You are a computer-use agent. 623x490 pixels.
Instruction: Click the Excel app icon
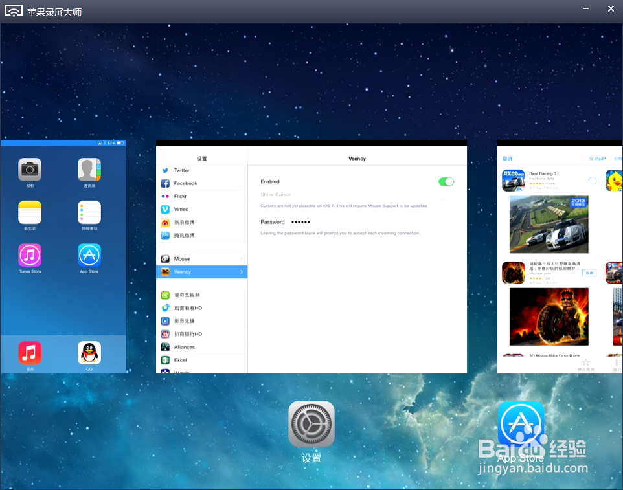tap(165, 360)
